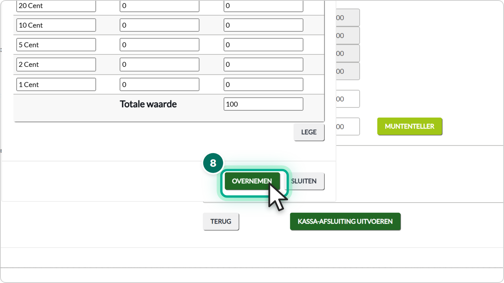Click the rightmost value field in 10 Cent row
Screen dimensions: 504x283
264,25
